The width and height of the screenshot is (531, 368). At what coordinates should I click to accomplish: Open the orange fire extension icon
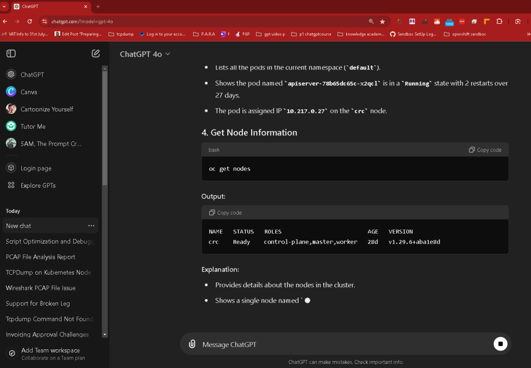coord(437,21)
